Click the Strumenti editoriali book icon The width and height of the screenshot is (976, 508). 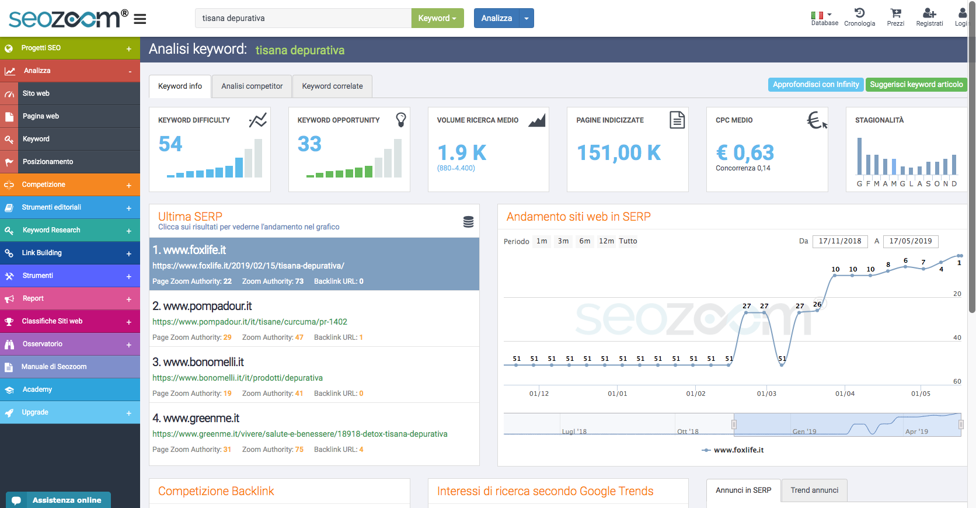[9, 208]
